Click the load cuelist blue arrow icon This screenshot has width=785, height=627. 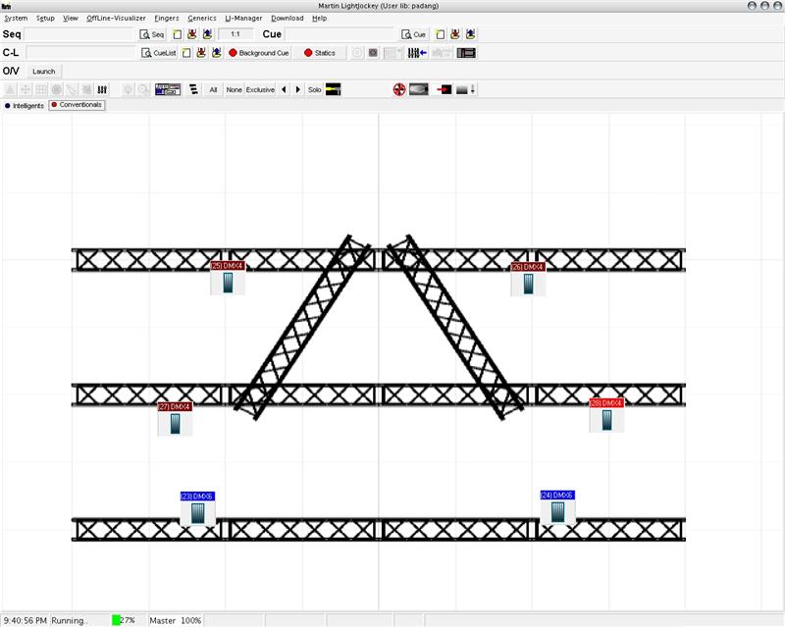[x=216, y=53]
